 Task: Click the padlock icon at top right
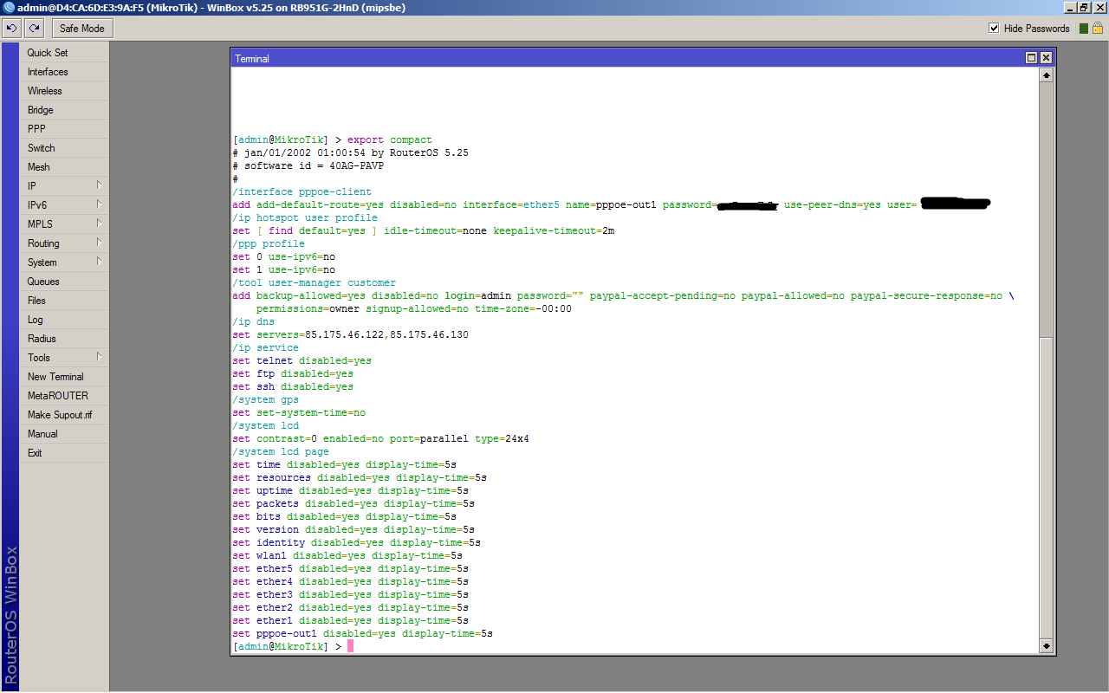click(1097, 29)
